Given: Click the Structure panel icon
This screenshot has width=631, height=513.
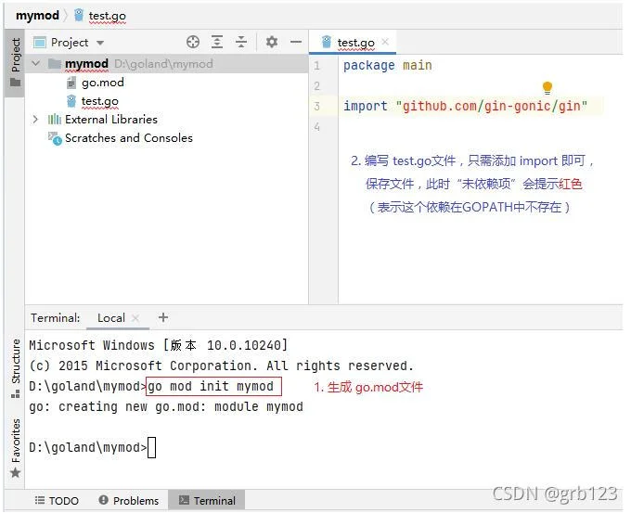Looking at the screenshot, I should point(15,394).
